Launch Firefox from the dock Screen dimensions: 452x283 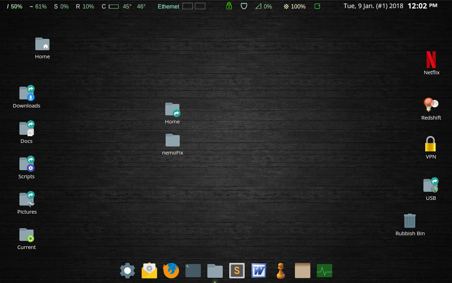[171, 270]
